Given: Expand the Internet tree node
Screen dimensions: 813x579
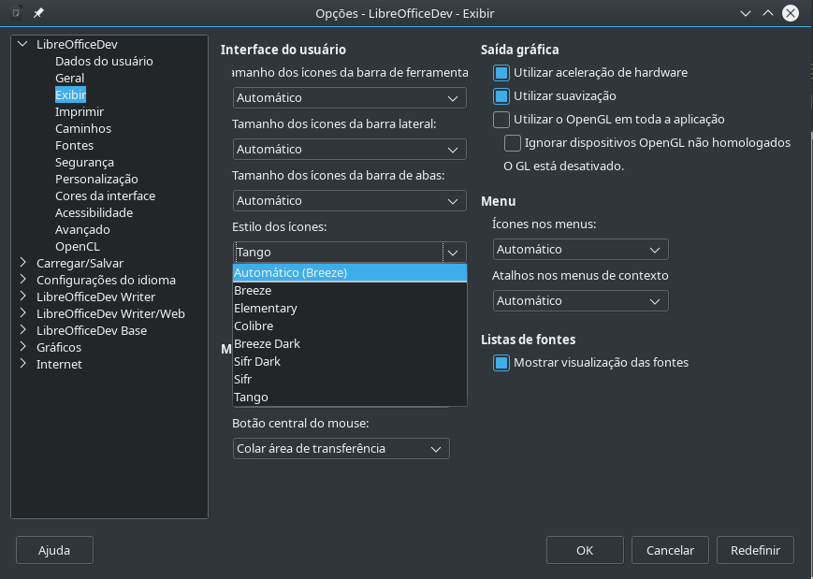Looking at the screenshot, I should [22, 364].
